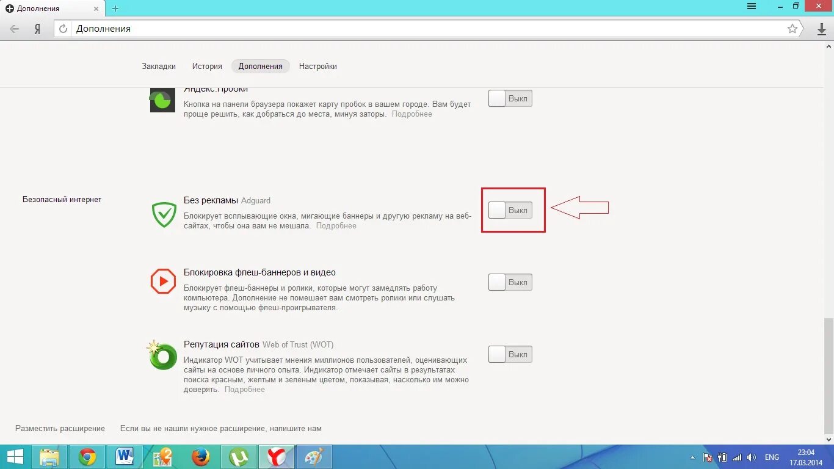Toggle the Яндекс.Пробки extension switch
The width and height of the screenshot is (834, 469).
click(x=510, y=98)
